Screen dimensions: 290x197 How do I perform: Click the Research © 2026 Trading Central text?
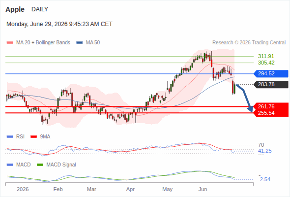click(249, 43)
